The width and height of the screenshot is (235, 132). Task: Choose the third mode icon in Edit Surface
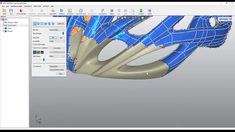pyautogui.click(x=42, y=23)
